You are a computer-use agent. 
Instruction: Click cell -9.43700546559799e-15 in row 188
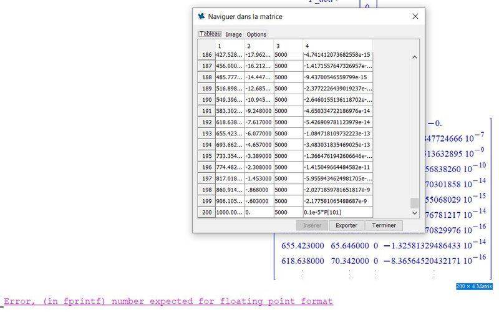(x=337, y=77)
